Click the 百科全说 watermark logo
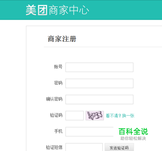Screen dimensions: 162x151 (x=133, y=132)
